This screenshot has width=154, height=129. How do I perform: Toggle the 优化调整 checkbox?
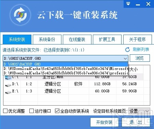pyautogui.click(x=5, y=111)
